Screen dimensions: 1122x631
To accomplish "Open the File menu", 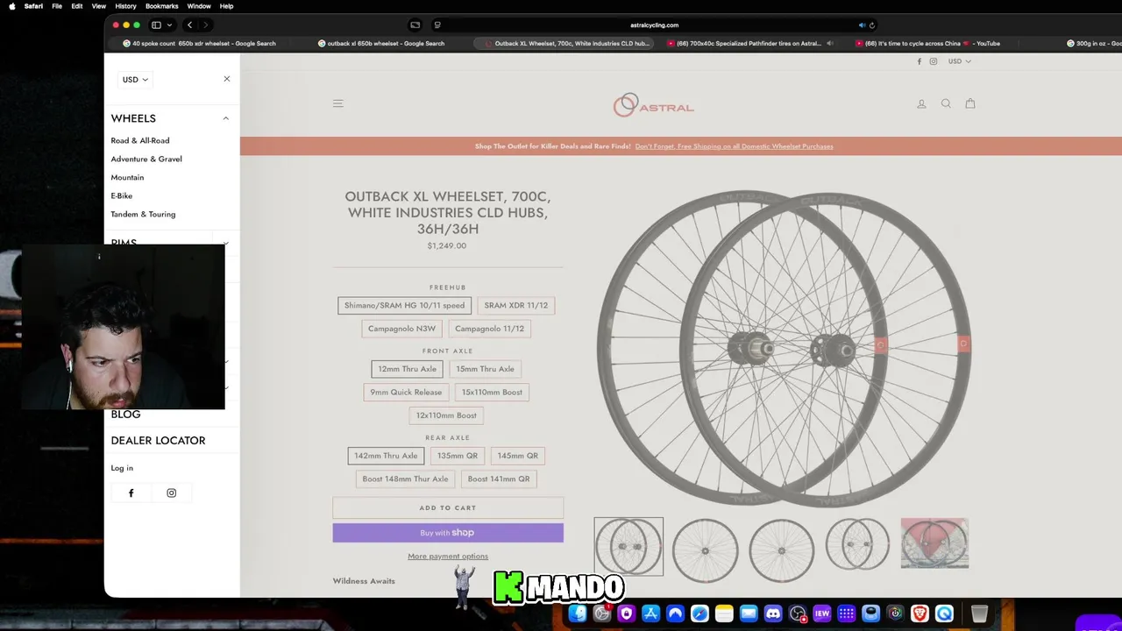I will pos(57,6).
